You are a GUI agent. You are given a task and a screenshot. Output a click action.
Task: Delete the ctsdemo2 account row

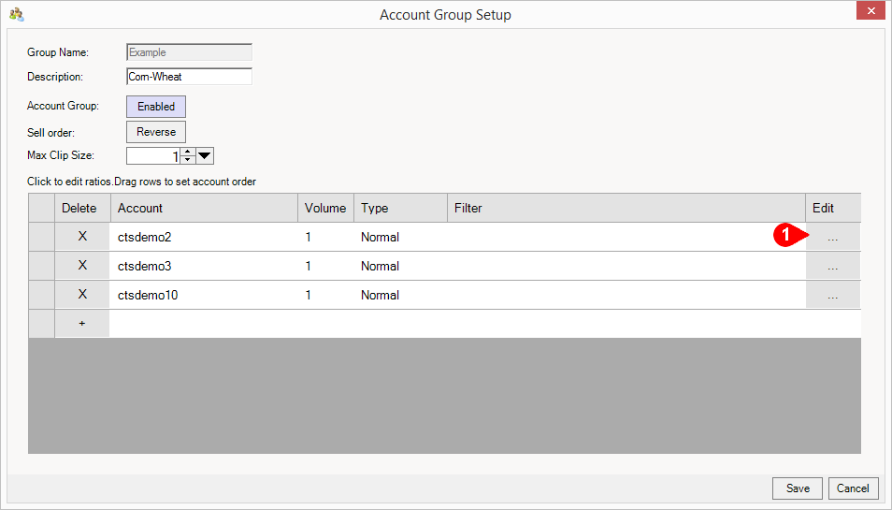click(82, 237)
